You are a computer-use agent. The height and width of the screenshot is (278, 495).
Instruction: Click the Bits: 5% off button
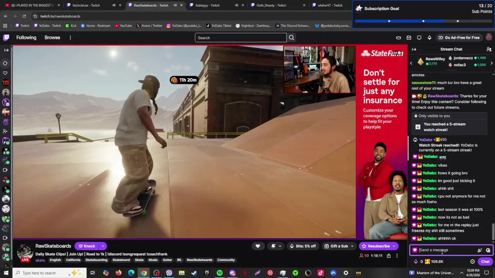point(302,246)
